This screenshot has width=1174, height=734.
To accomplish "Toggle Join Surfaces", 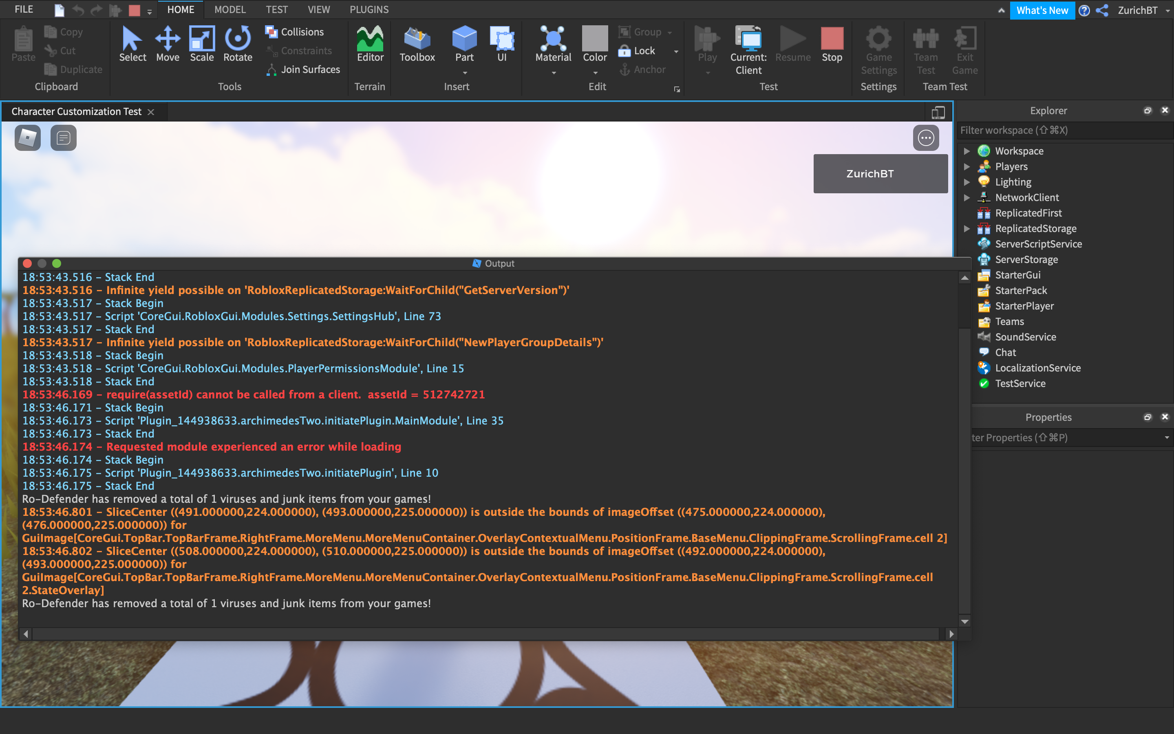I will click(304, 69).
